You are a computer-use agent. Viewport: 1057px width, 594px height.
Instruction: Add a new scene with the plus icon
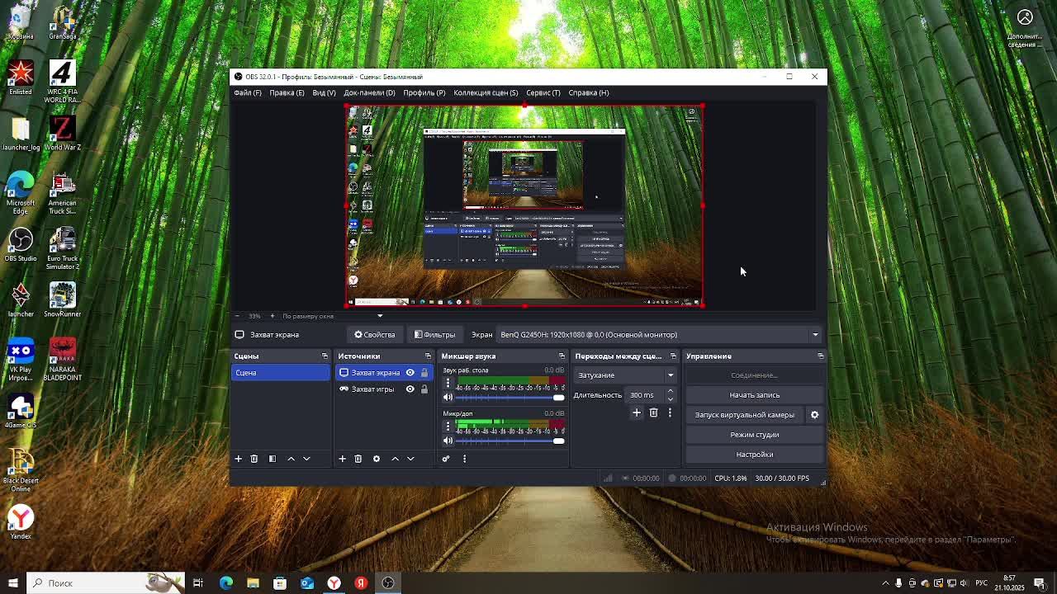pos(238,459)
